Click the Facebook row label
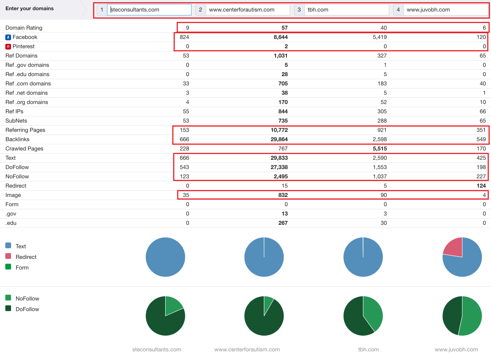The image size is (491, 354). tap(25, 37)
